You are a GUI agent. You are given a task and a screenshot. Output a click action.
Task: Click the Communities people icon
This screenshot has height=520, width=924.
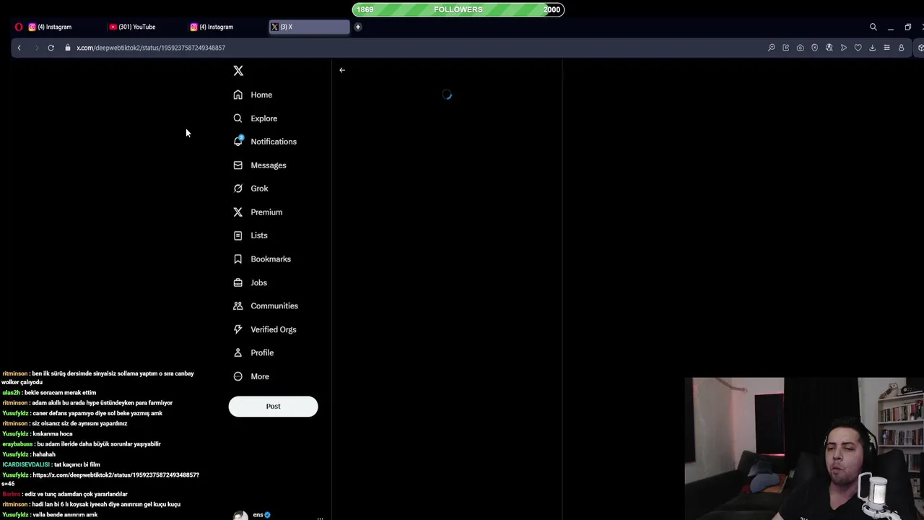(237, 305)
